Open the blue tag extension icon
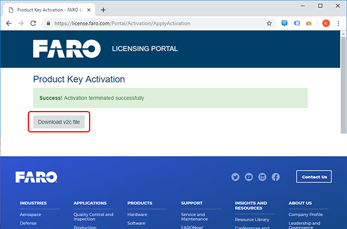This screenshot has width=347, height=229. 297,23
